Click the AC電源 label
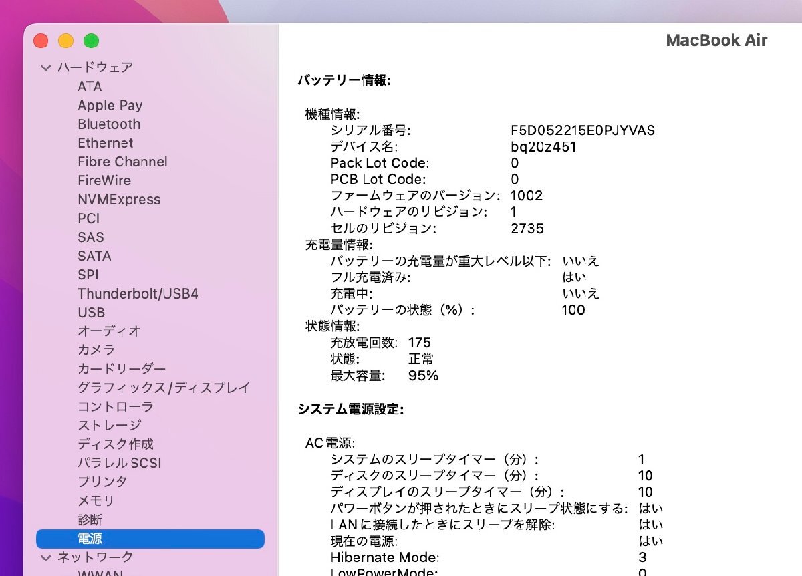 [x=330, y=443]
